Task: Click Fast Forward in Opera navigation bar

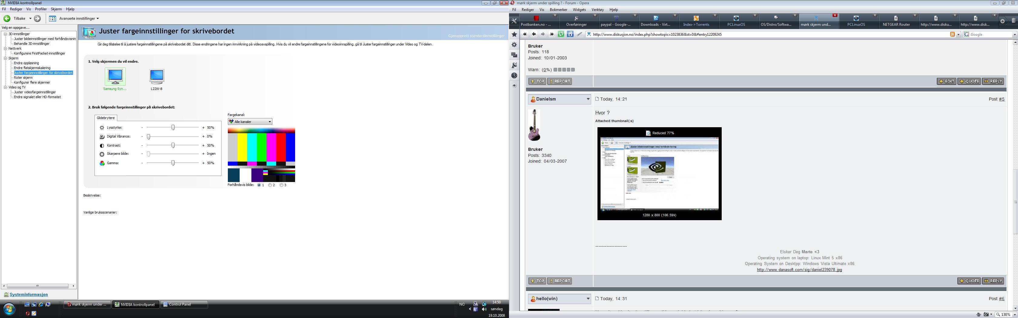Action: point(552,34)
